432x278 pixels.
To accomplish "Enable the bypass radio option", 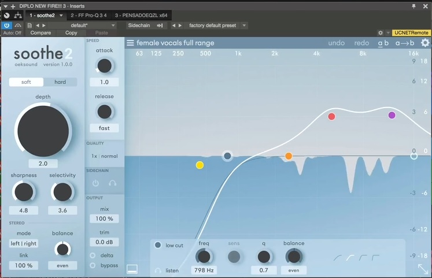I will [x=93, y=265].
